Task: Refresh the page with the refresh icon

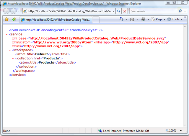Action: [x=118, y=11]
